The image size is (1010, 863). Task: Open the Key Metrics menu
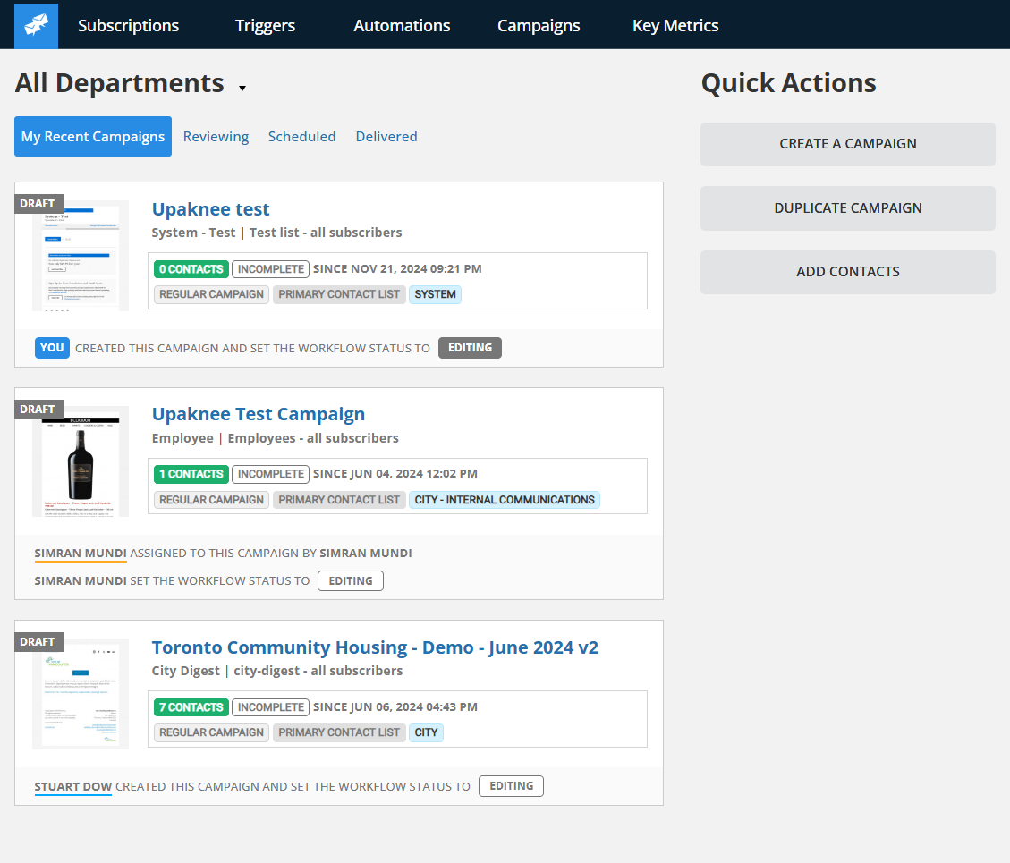[675, 25]
